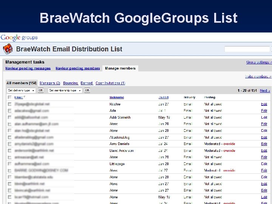The image size is (272, 204).
Task: Tick the select-all checkbox in header row
Action: pos(9,97)
